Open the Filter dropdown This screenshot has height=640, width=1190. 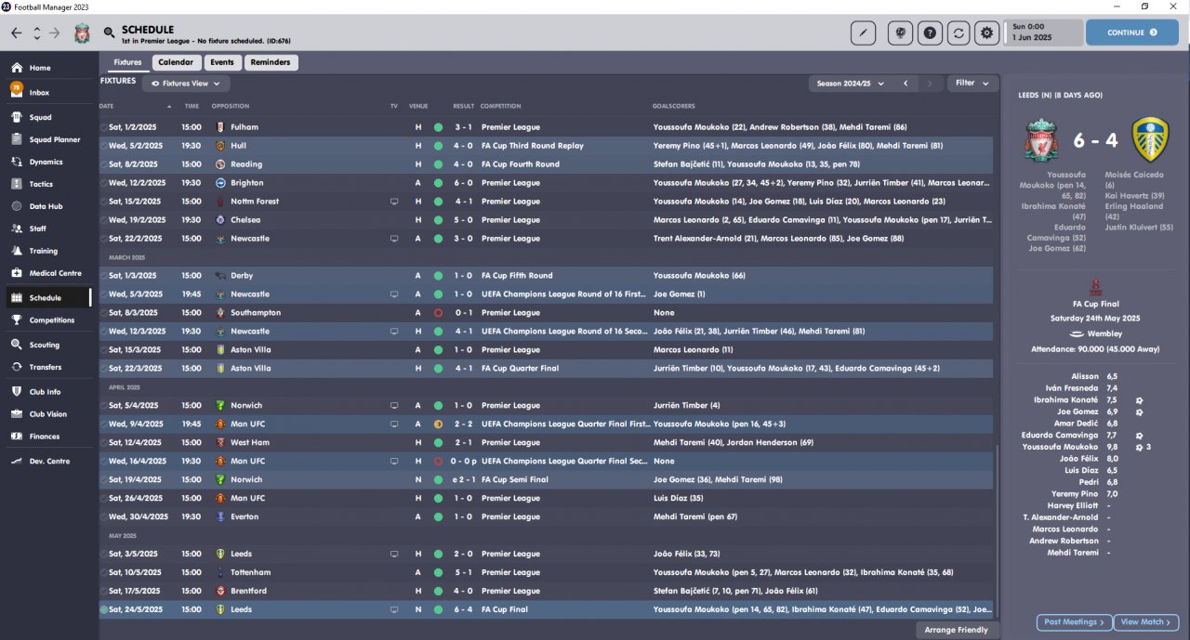[972, 83]
